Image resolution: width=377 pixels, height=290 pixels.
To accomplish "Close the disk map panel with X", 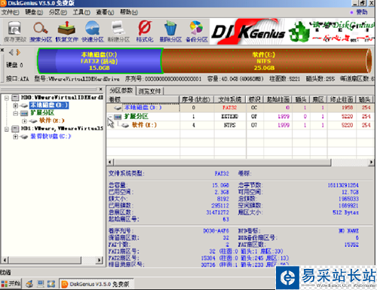I will [2, 50].
